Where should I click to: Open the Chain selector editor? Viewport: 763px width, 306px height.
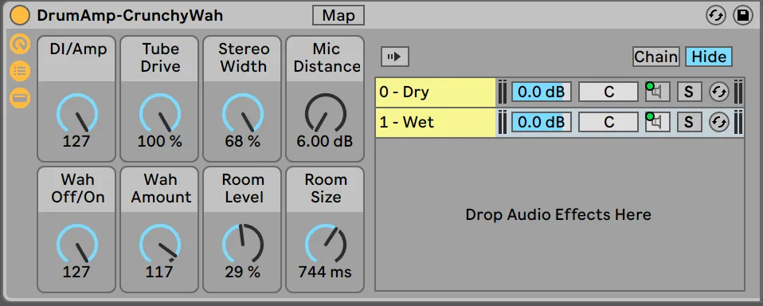pos(655,57)
